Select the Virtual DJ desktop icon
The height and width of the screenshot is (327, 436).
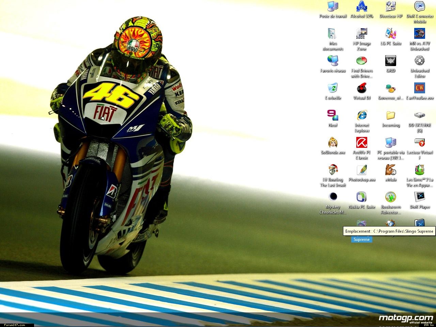pyautogui.click(x=362, y=88)
